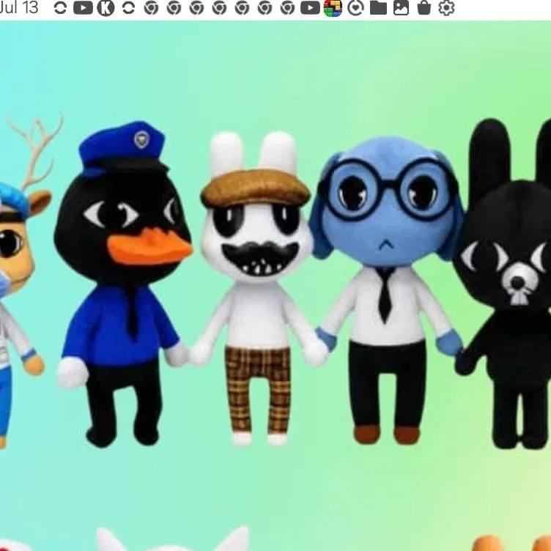This screenshot has width=551, height=551.
Task: Open the round K app icon
Action: [106, 8]
